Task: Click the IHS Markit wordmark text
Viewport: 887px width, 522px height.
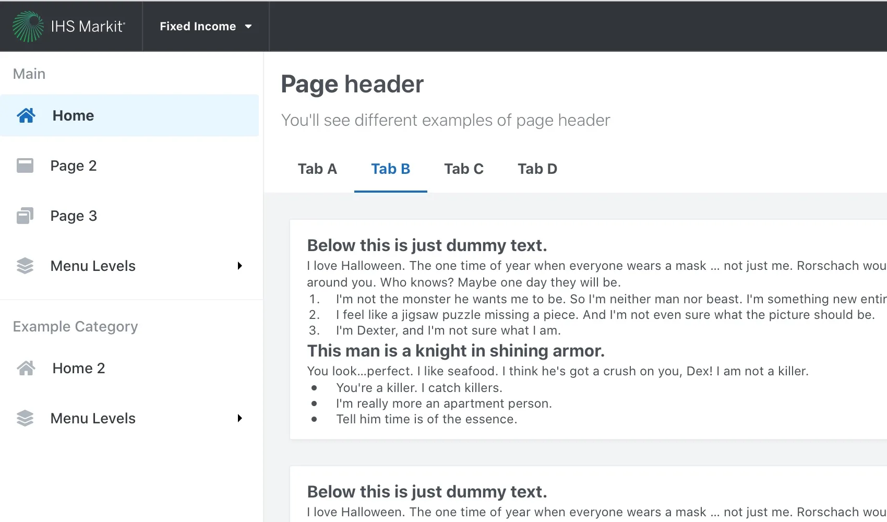Action: 88,27
